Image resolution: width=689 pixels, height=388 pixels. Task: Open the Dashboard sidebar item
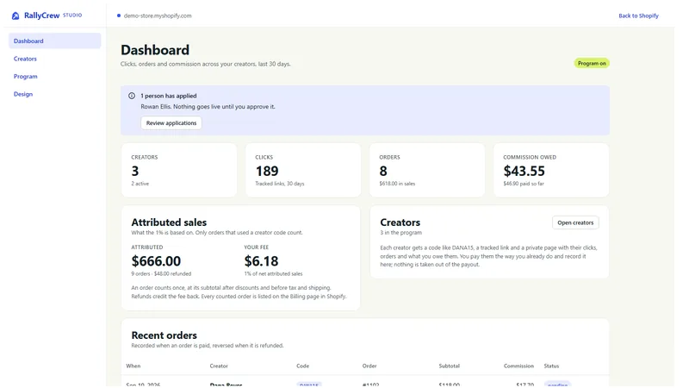54,41
